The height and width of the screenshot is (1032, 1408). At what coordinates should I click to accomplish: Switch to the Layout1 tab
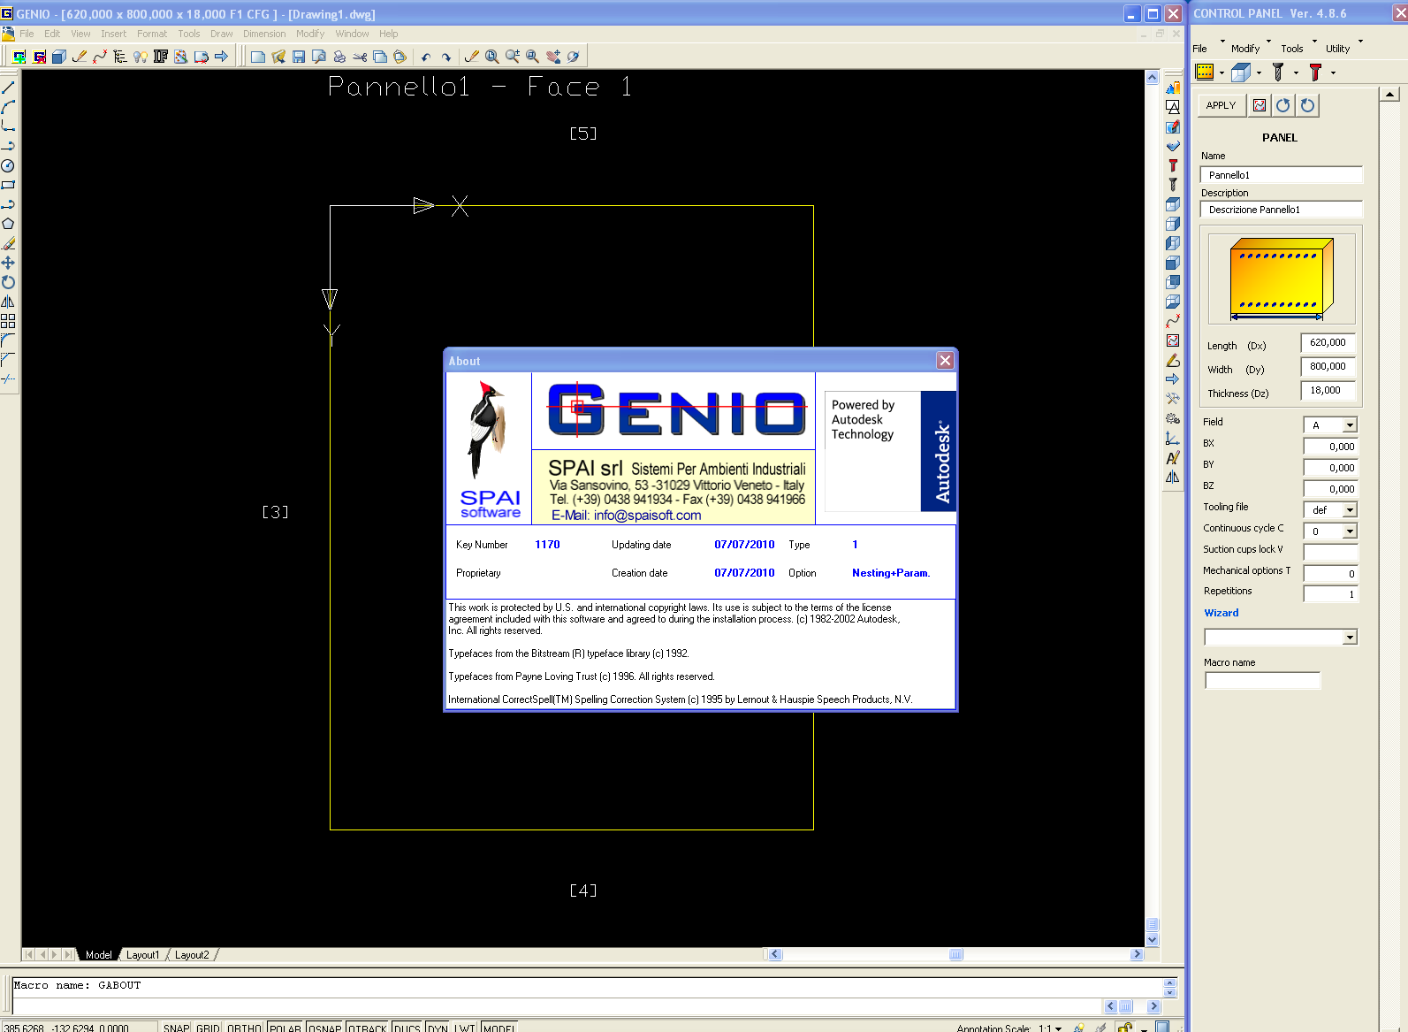(142, 955)
